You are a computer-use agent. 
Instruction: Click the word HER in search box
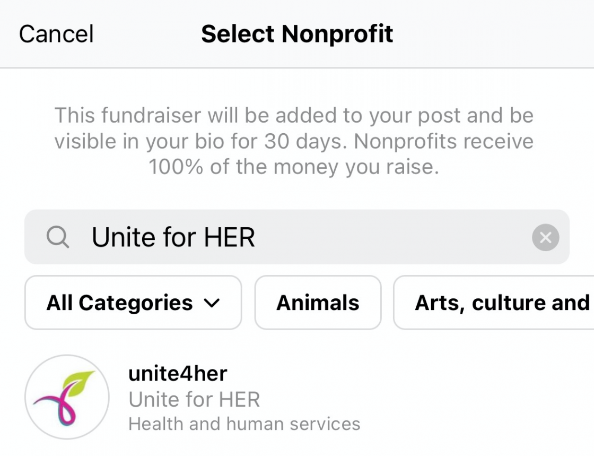point(230,237)
